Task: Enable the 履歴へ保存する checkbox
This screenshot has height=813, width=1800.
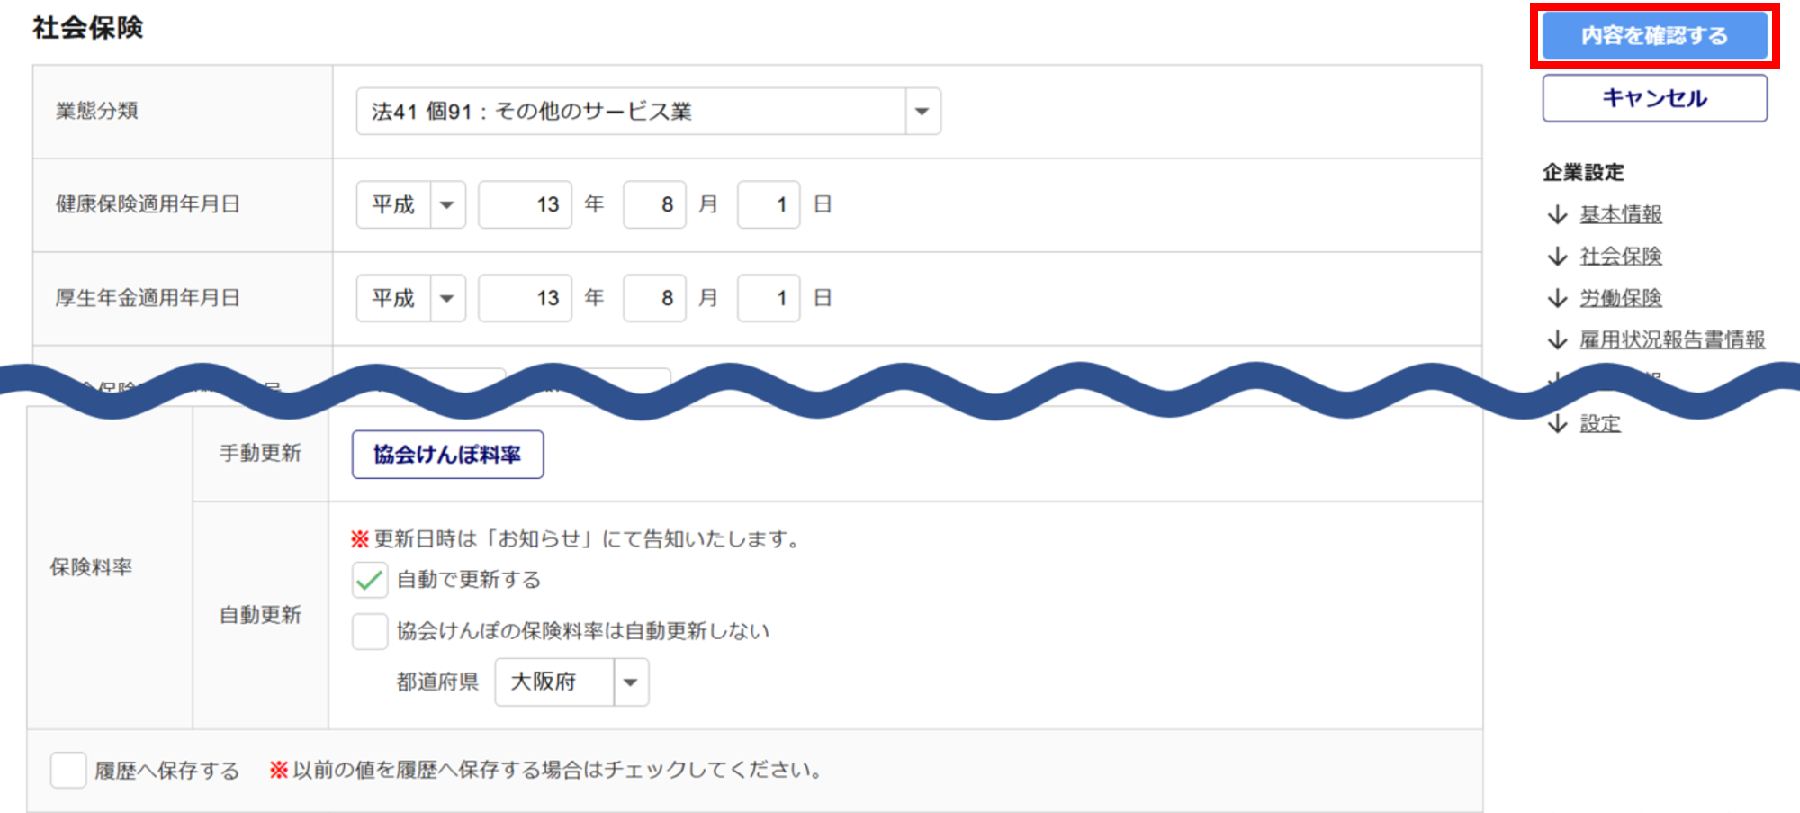Action: coord(68,771)
